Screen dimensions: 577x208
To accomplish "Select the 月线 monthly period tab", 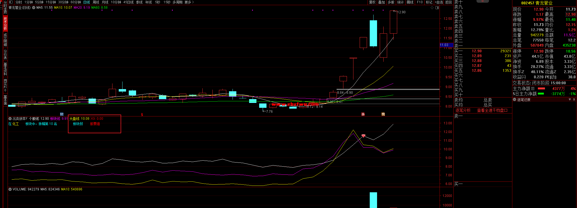I will tap(105, 2).
